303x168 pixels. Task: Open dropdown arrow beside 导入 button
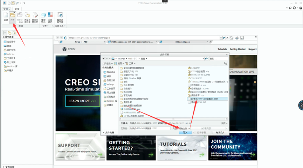tap(193, 133)
